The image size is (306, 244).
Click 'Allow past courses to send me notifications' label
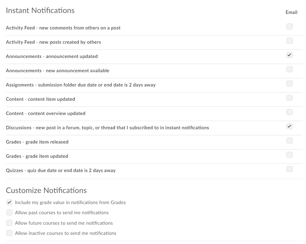62,213
